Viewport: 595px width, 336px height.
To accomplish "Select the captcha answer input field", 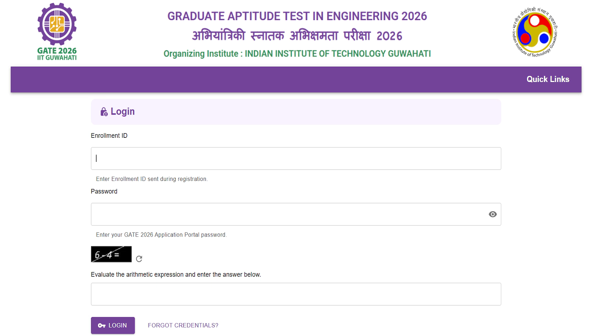I will click(x=296, y=294).
